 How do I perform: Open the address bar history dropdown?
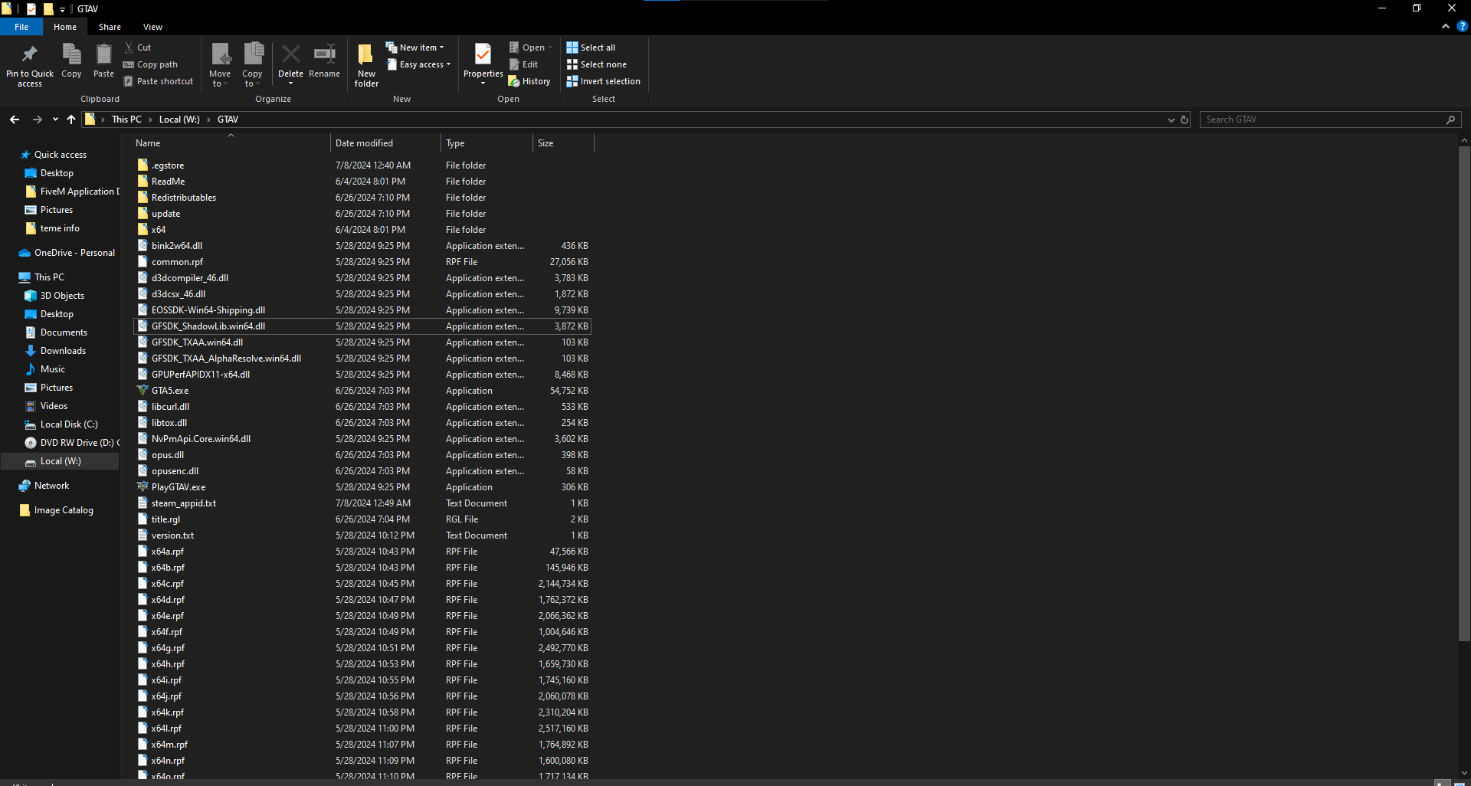(x=1171, y=120)
